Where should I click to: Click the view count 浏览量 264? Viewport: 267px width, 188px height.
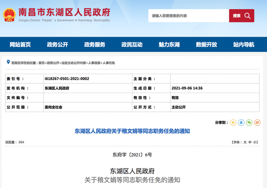point(15,142)
